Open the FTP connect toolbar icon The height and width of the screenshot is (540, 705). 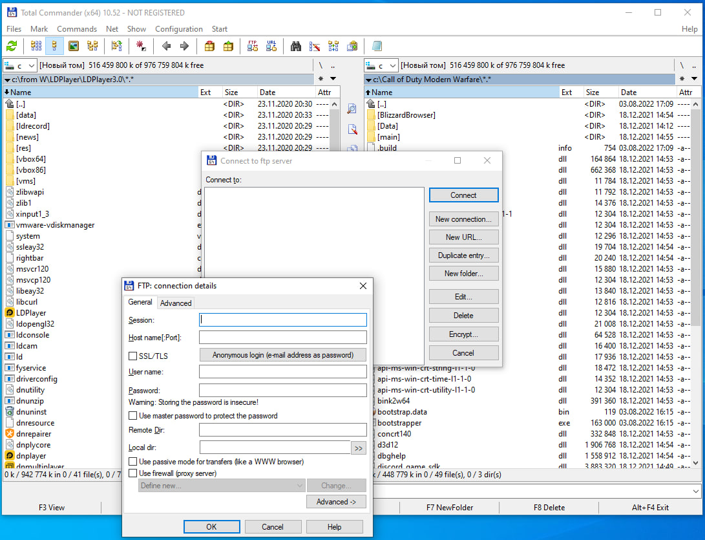[x=253, y=46]
